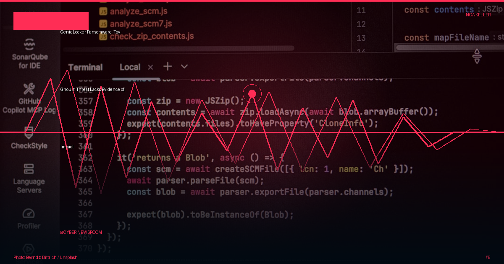Click the solid red title block
Screen dimensions: 504x264
tap(51, 21)
